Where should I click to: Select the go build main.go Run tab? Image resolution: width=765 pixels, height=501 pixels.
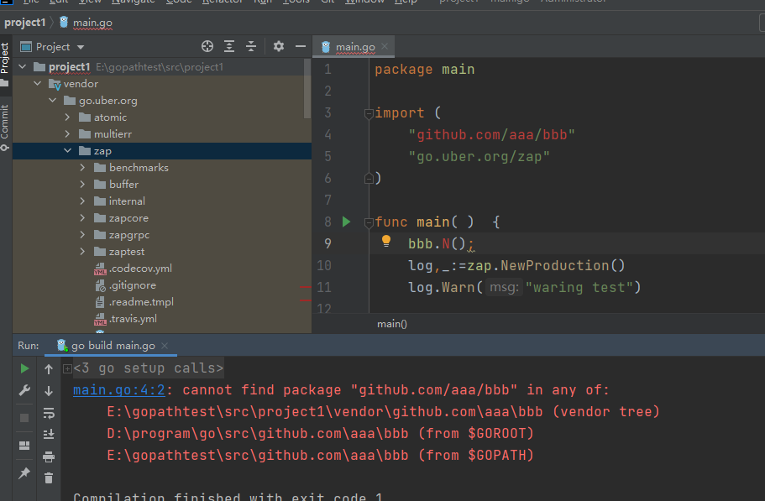pyautogui.click(x=113, y=346)
